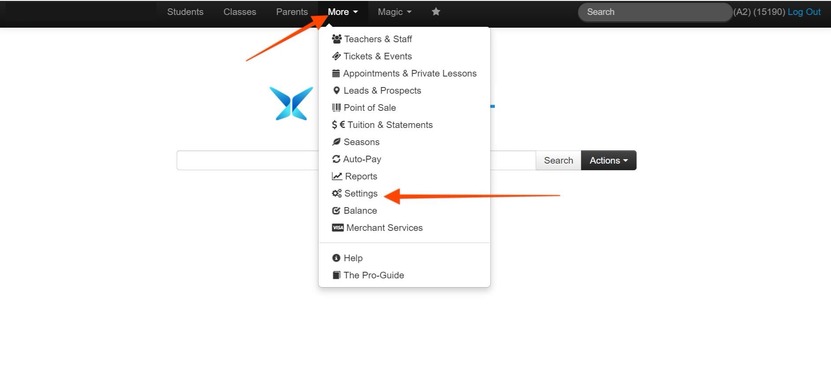Click the barcode icon beside Point of Sale
Viewport: 831px width, 365px height.
coord(336,108)
